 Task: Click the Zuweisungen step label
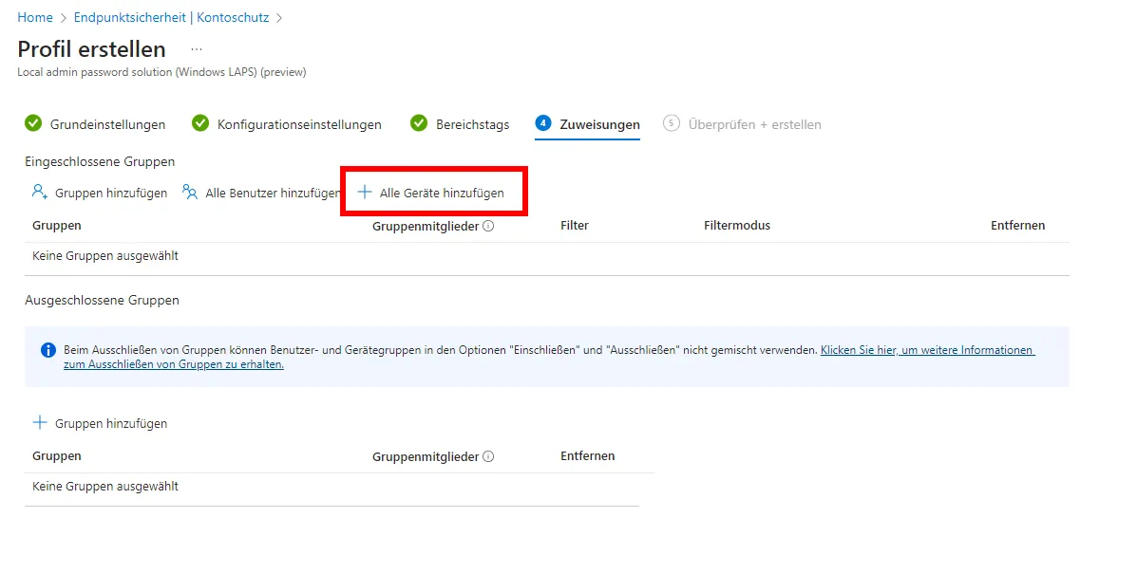pyautogui.click(x=599, y=124)
